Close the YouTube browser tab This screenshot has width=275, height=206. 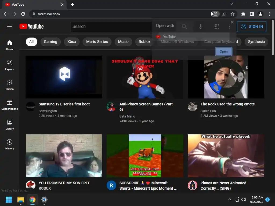pyautogui.click(x=62, y=5)
